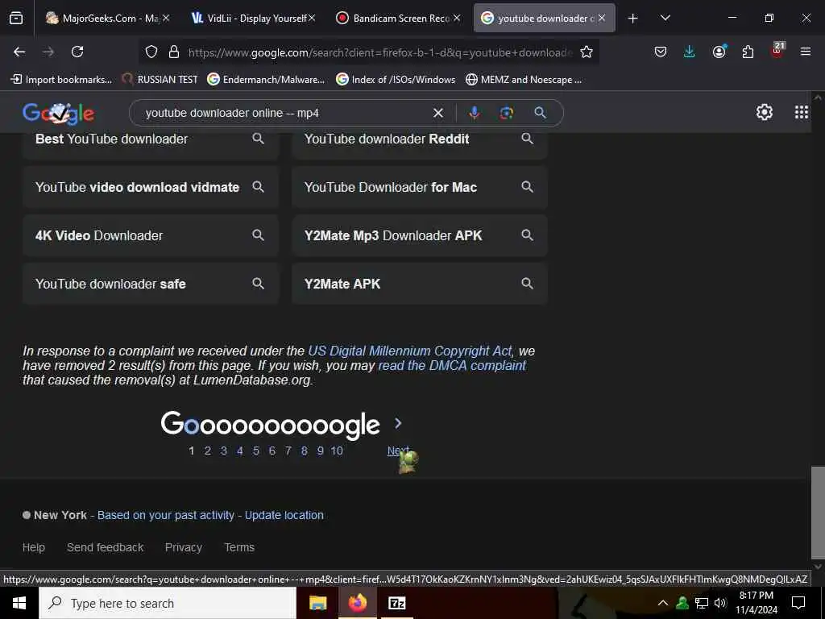This screenshot has height=619, width=825.
Task: Open a new browser tab
Action: click(632, 19)
